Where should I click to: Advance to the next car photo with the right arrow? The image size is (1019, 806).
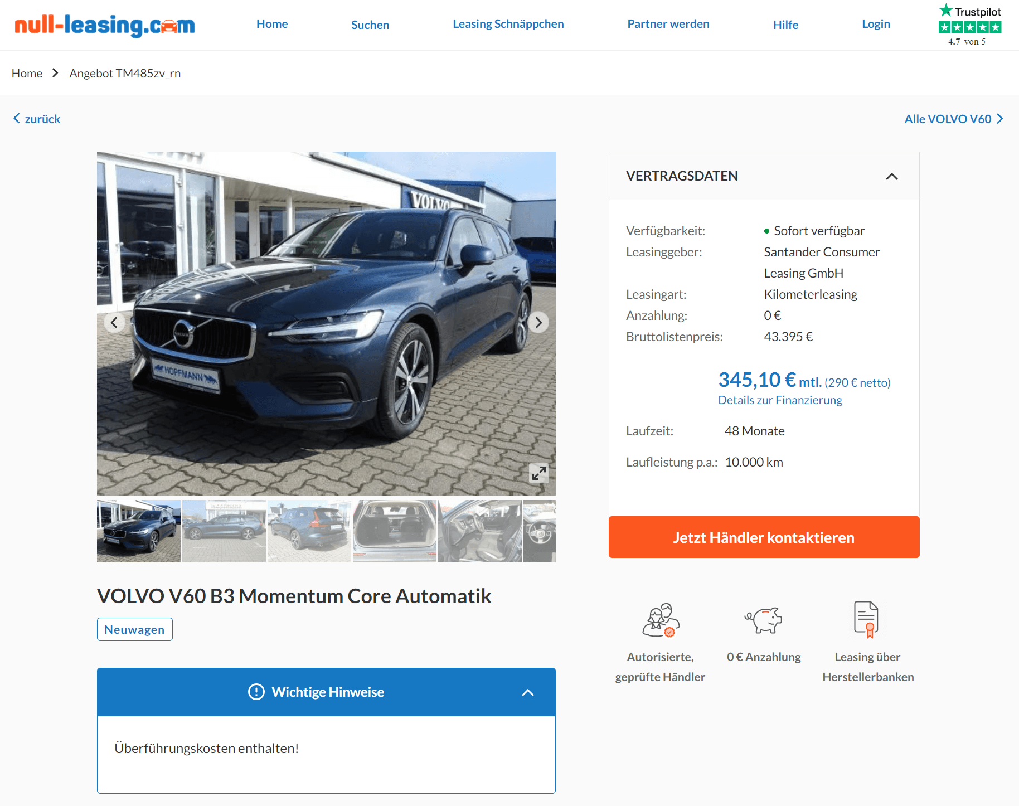538,322
